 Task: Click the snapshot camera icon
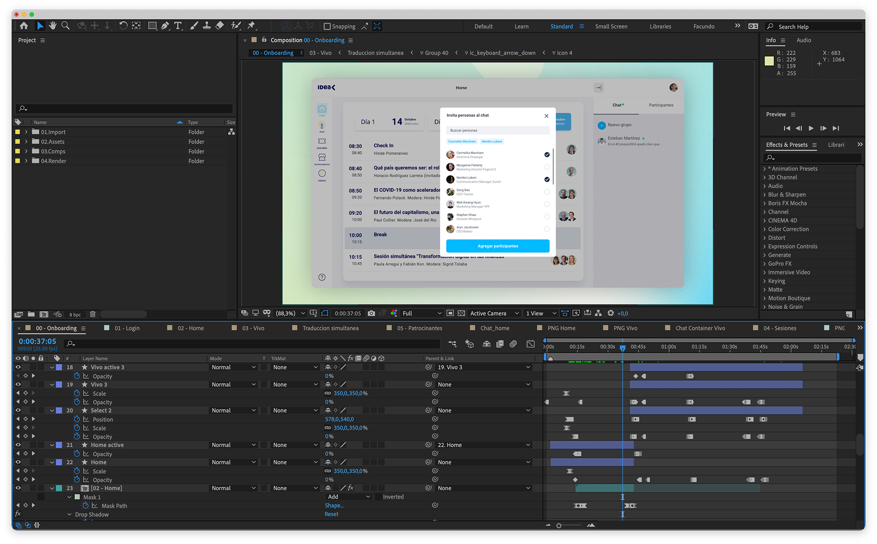tap(371, 313)
